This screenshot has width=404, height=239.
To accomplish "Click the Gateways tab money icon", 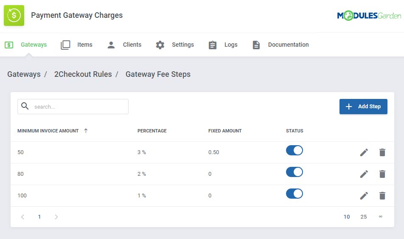I will coord(9,45).
